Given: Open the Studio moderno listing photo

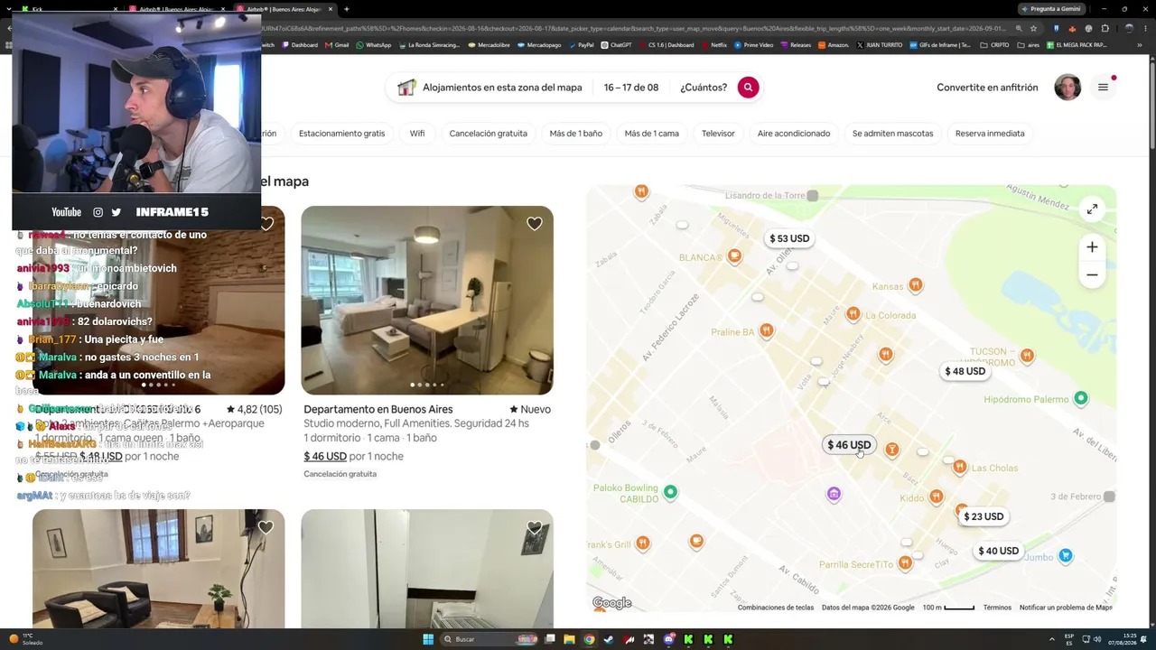Looking at the screenshot, I should point(427,301).
